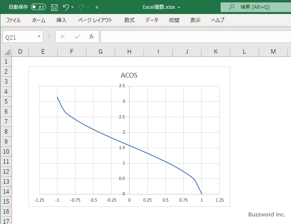Open the ページ レイアウト ribbon tab
Screen dimensions: 291x224
95,20
